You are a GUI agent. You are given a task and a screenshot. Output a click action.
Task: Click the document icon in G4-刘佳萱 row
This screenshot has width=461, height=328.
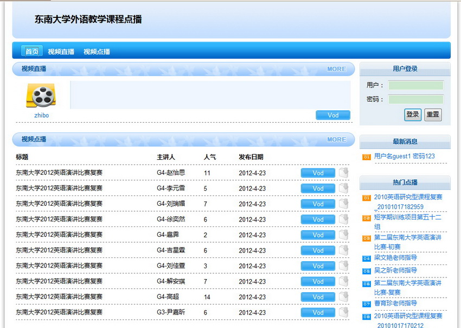[344, 266]
